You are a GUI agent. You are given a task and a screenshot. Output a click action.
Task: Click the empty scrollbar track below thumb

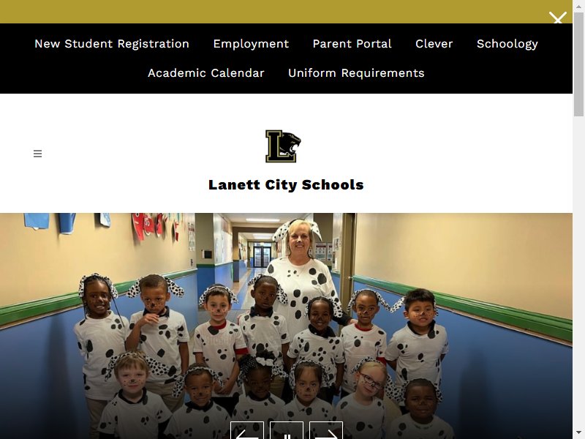pyautogui.click(x=578, y=272)
